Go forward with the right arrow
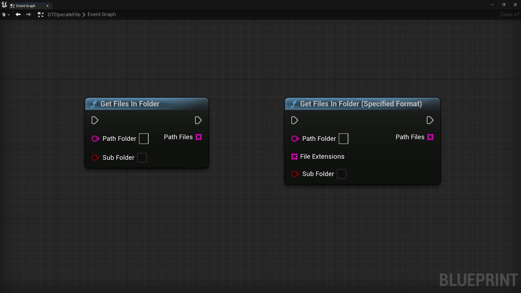Viewport: 521px width, 293px height. pyautogui.click(x=28, y=14)
